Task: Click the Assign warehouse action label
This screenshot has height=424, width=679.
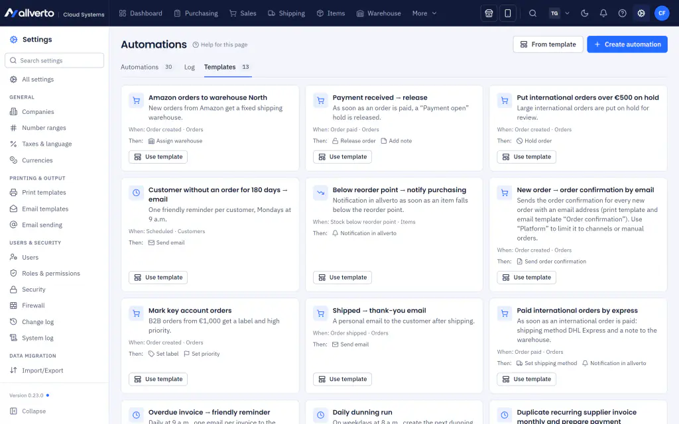Action: click(x=175, y=141)
